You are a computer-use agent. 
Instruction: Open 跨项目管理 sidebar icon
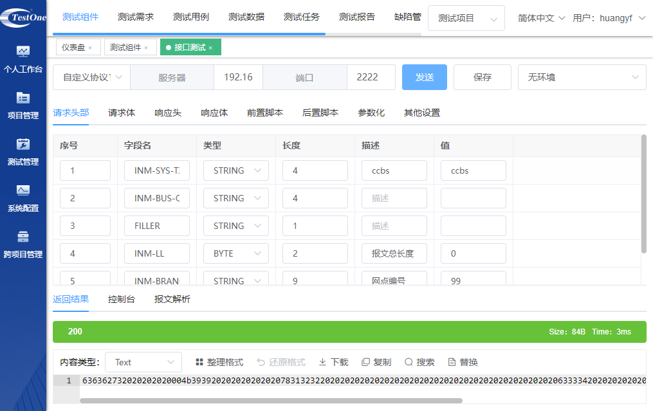point(23,237)
